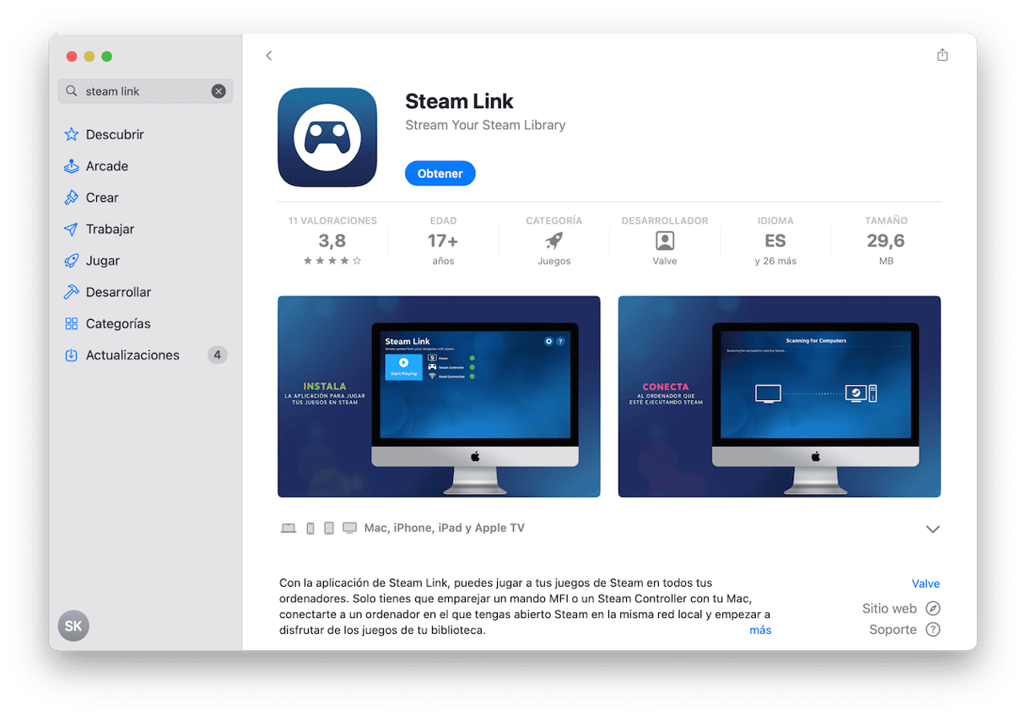Open the CONECTA screenshot thumbnail
The height and width of the screenshot is (715, 1026).
tap(780, 397)
